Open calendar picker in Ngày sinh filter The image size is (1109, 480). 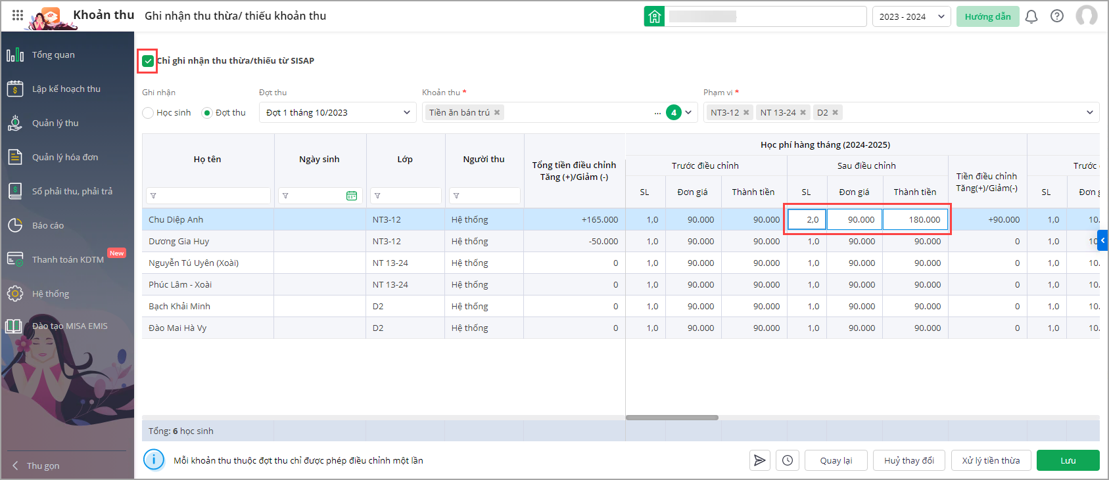(x=352, y=196)
